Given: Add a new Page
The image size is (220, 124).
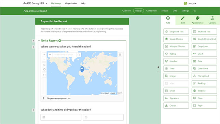Looking at the screenshot, I should click(x=204, y=106).
